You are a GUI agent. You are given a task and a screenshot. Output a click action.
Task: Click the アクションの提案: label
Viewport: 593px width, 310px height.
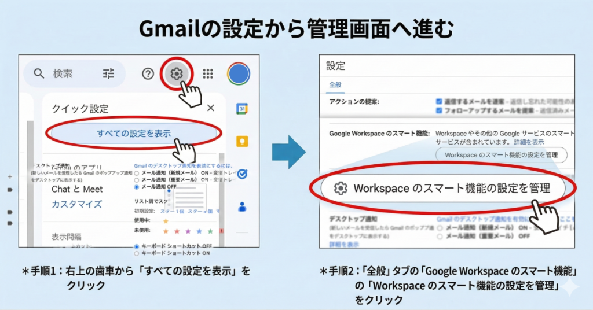coord(354,102)
